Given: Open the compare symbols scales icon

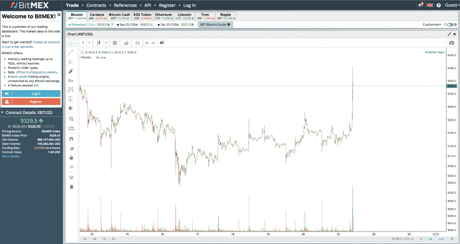Looking at the screenshot, I should (137, 43).
